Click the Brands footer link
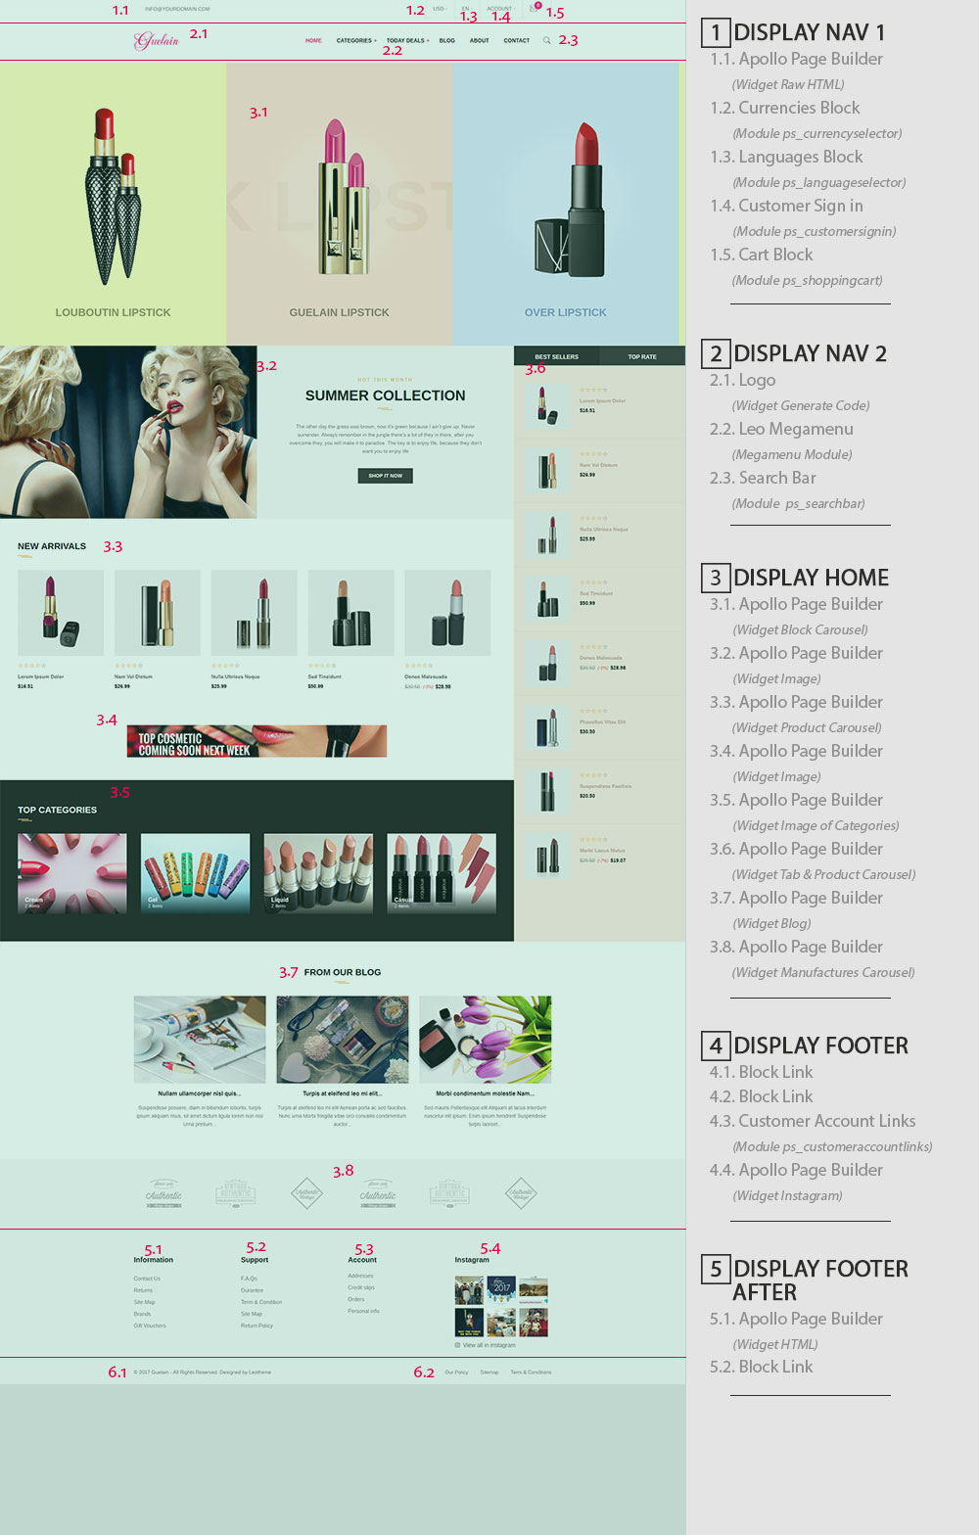 [142, 1314]
